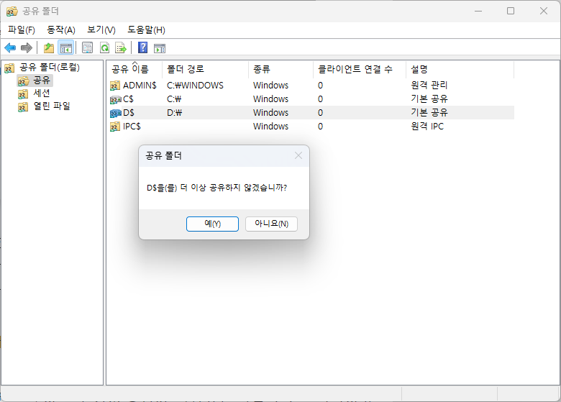Sort by 폴더 경로 column header
This screenshot has width=561, height=402.
206,69
